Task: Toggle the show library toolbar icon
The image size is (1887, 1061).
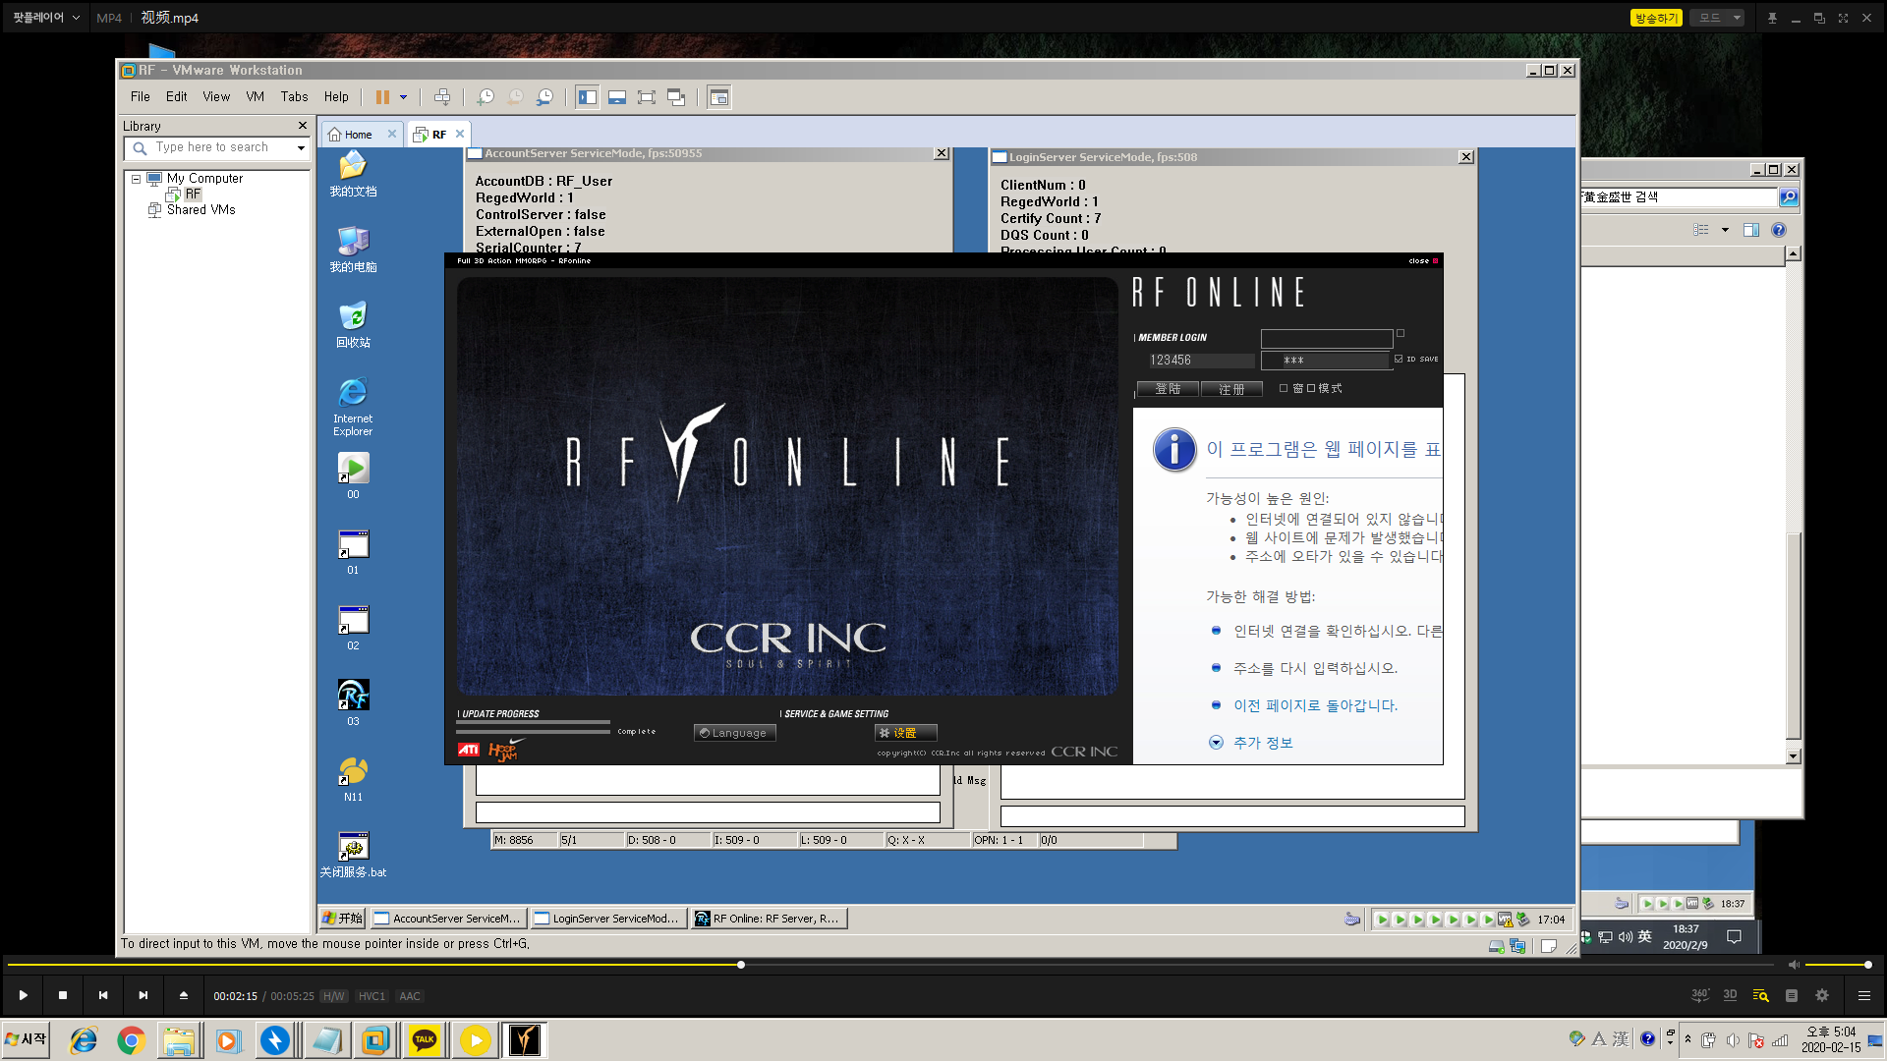Action: (x=588, y=97)
